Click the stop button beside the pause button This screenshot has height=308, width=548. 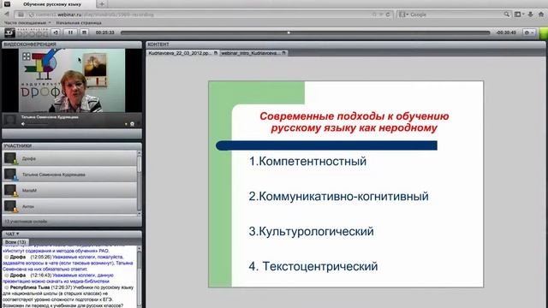coord(84,33)
